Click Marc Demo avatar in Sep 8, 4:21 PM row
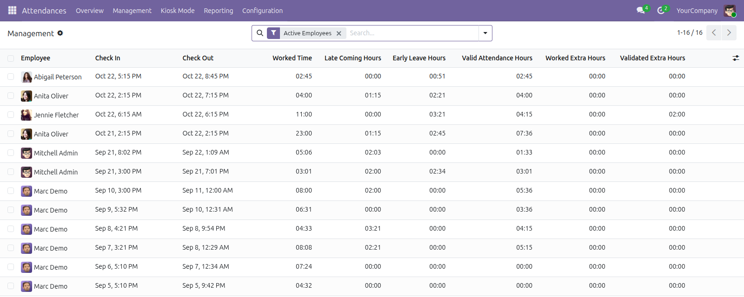Viewport: 744px width, 297px height. 27,229
